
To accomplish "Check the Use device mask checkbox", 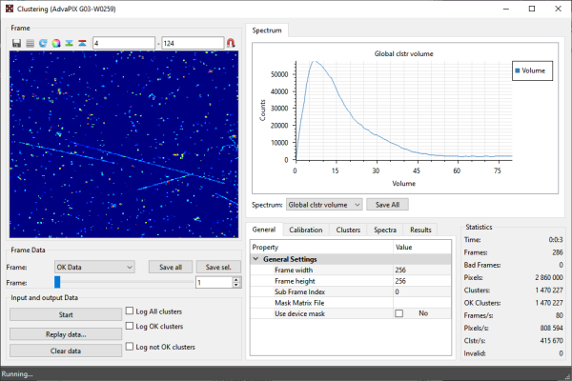I will [x=399, y=313].
